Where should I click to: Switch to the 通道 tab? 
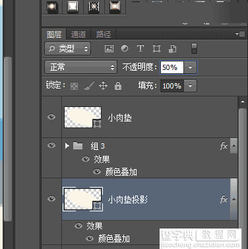(78, 34)
